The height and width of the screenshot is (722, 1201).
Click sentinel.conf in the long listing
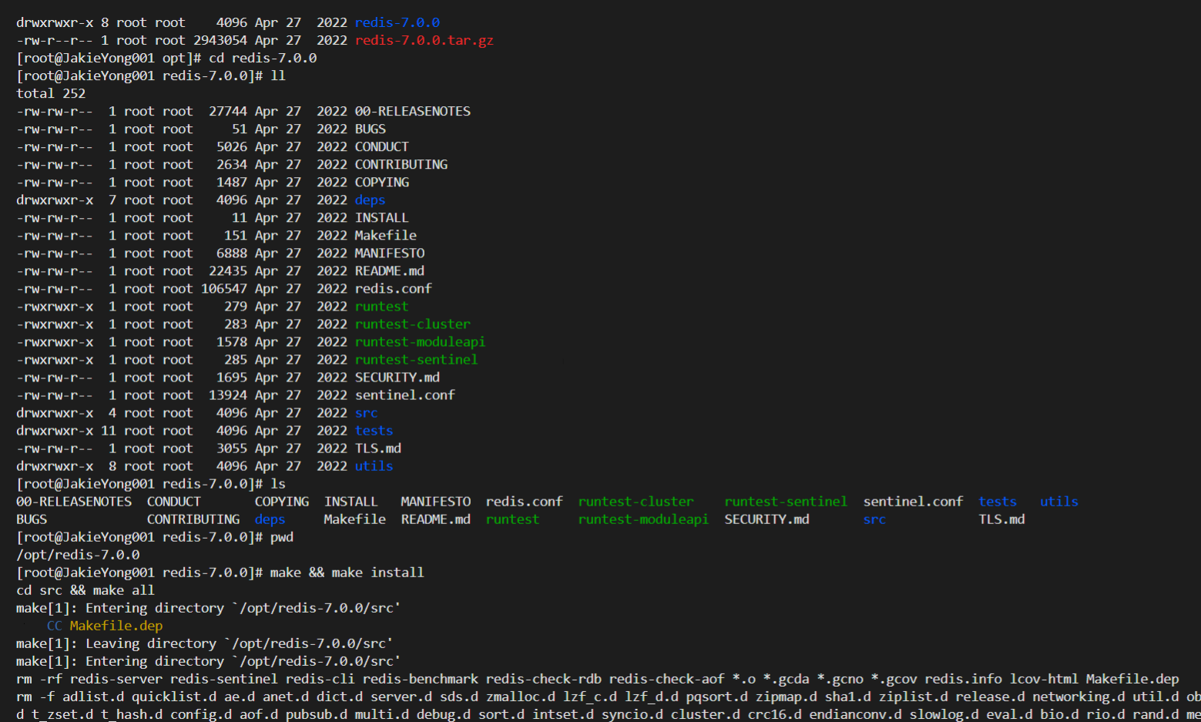(404, 395)
